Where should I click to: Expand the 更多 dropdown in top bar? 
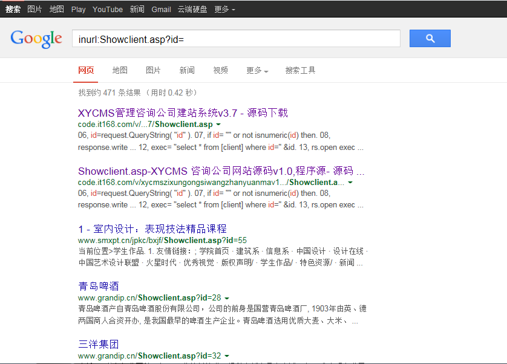[224, 10]
